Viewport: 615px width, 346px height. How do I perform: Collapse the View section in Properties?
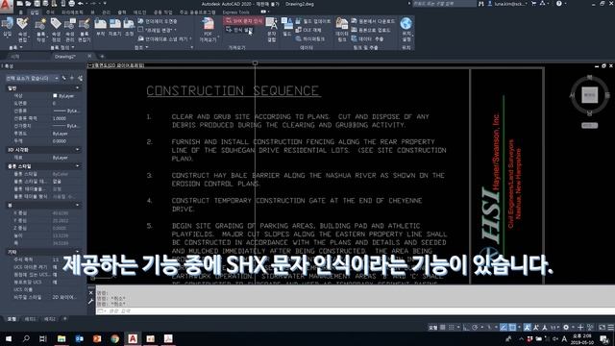point(77,205)
